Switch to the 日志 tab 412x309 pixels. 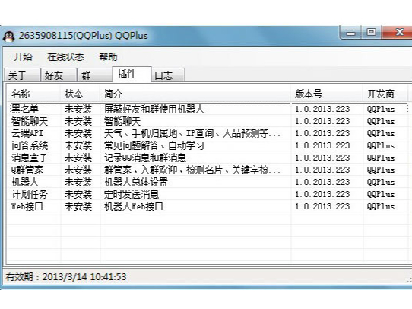(168, 75)
